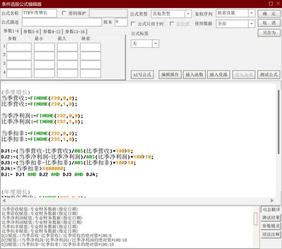Image resolution: width=282 pixels, height=249 pixels.
Task: Click parameter 3 缺省 field
Action: coord(90,65)
